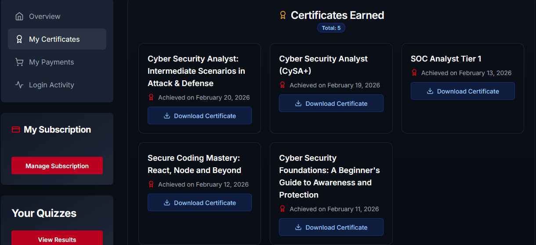Click the Manage Subscription button
This screenshot has height=245, width=536.
[57, 166]
